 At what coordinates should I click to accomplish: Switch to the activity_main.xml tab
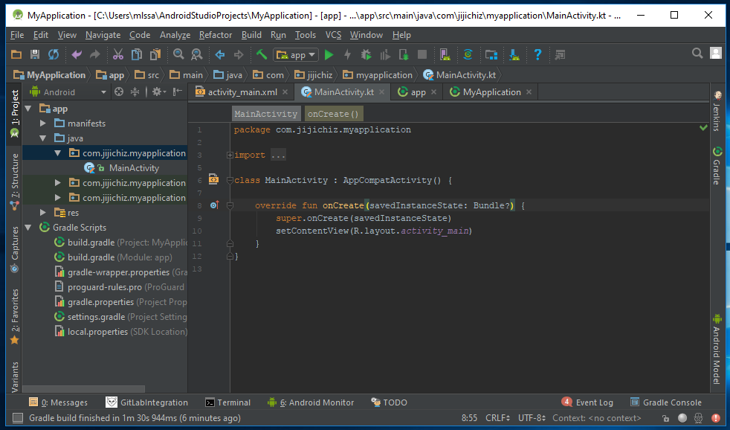coord(242,92)
